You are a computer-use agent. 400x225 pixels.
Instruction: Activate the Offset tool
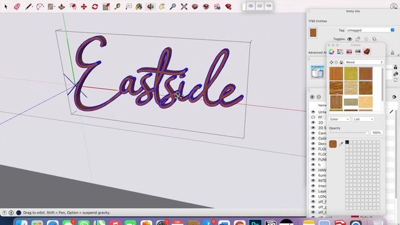72,7
